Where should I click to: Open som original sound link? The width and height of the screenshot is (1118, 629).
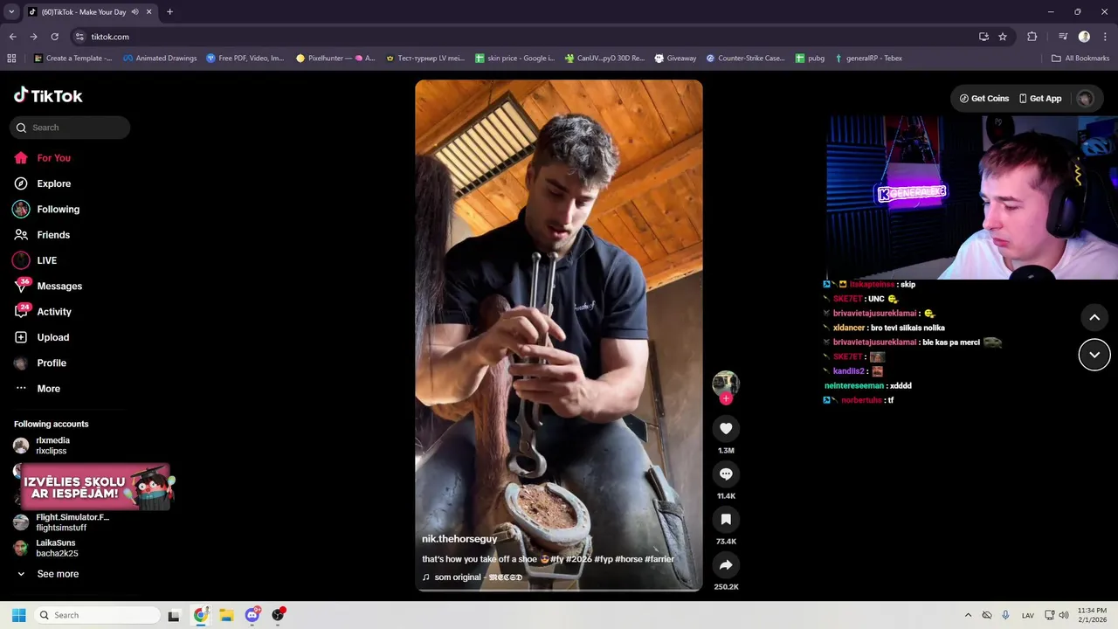point(473,577)
